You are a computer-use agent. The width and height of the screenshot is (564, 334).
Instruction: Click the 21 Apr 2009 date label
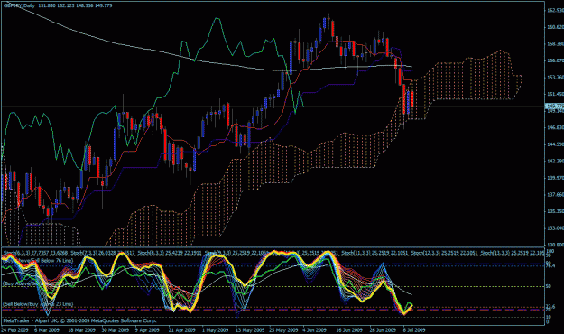(x=182, y=330)
